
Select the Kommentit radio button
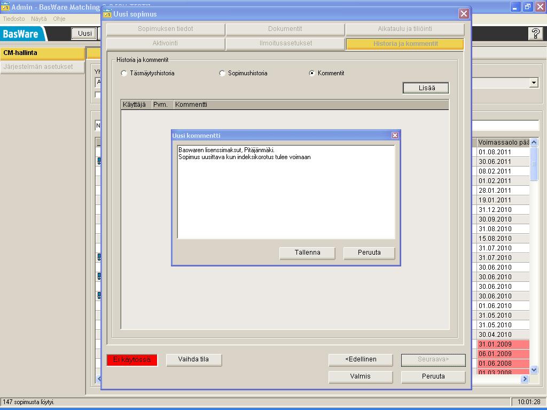[311, 73]
